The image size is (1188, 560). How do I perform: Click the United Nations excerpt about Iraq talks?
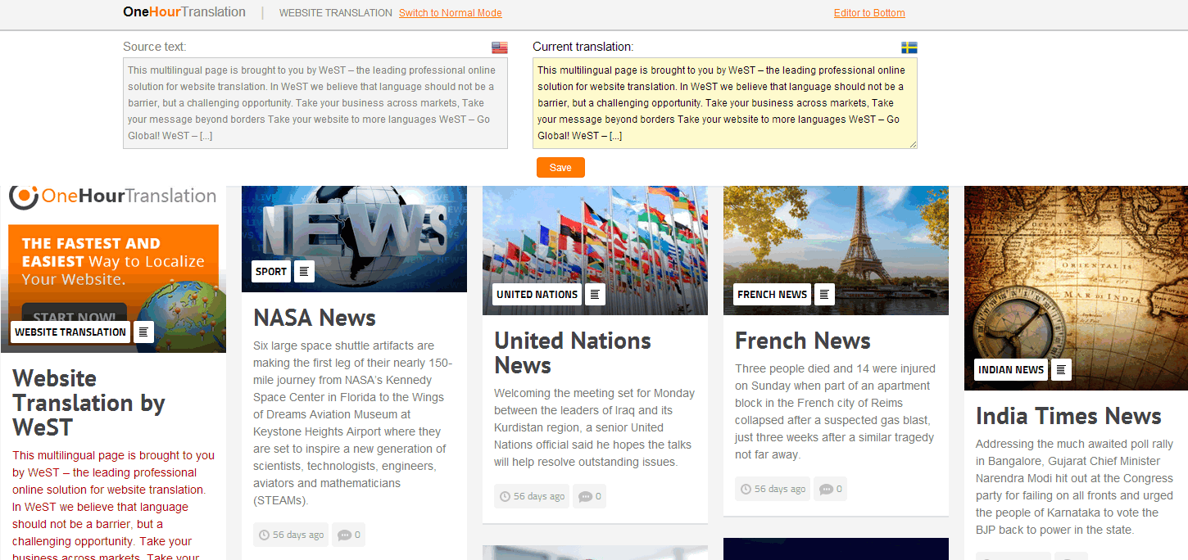(x=594, y=427)
